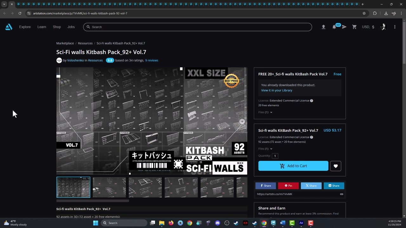Open ArtStation three-dot more menu

click(395, 27)
